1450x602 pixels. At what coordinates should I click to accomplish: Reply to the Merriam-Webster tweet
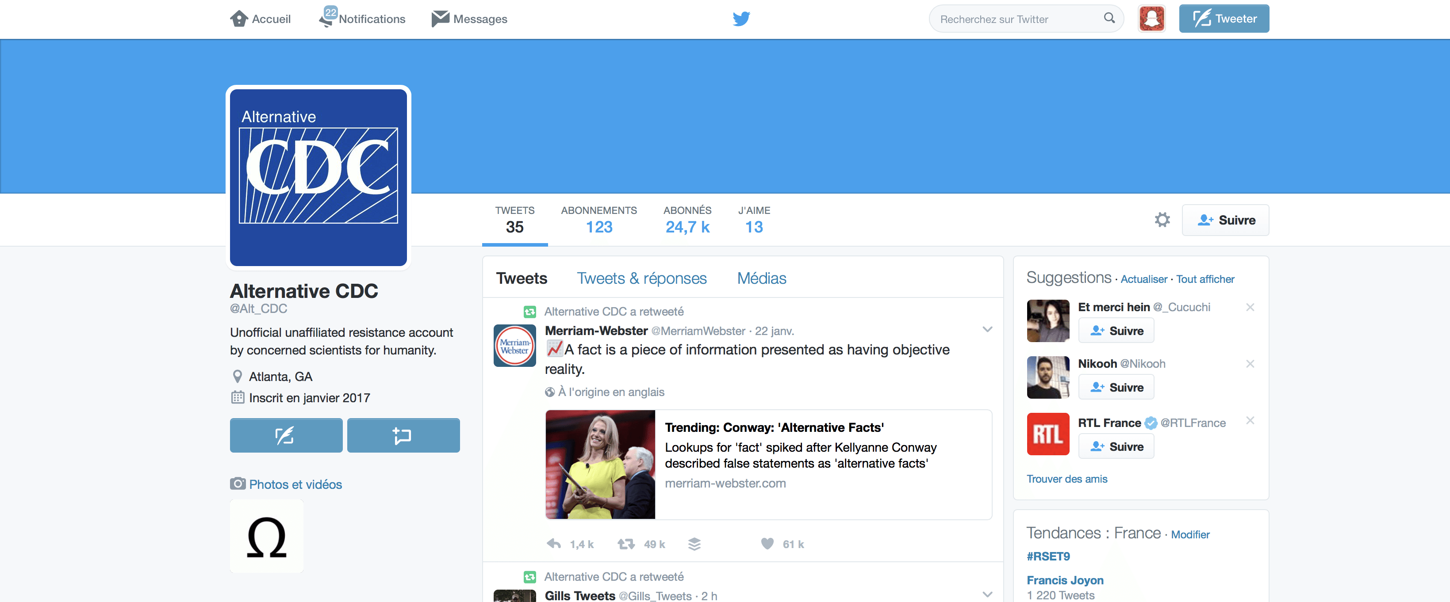[554, 544]
